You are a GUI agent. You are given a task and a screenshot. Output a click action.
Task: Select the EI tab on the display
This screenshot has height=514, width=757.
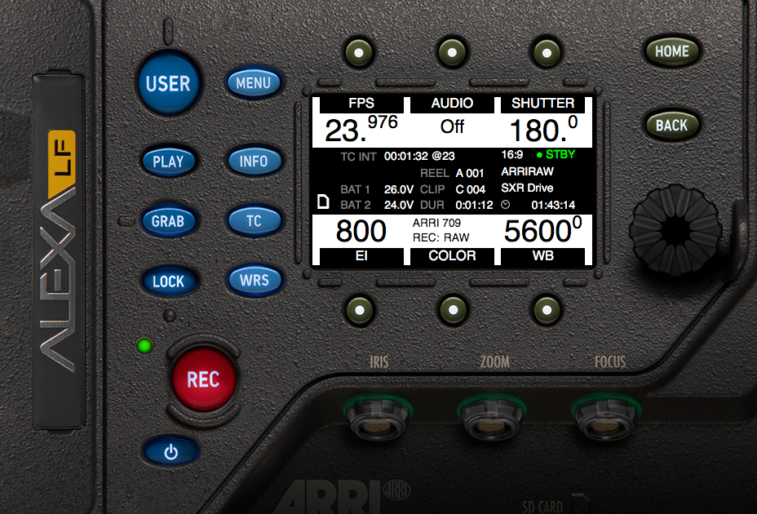click(x=361, y=255)
